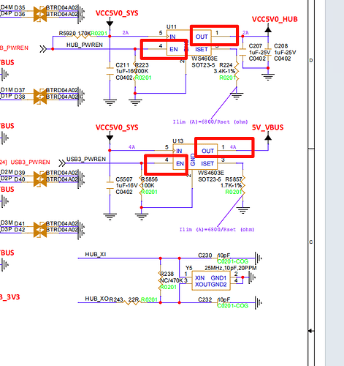
Task: Select the R238 NC/470K resistor
Action: click(160, 280)
